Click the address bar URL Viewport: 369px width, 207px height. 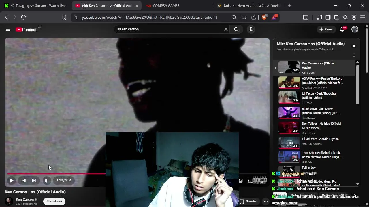point(149,17)
